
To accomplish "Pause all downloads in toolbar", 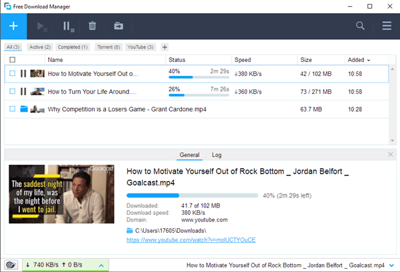I will [69, 26].
